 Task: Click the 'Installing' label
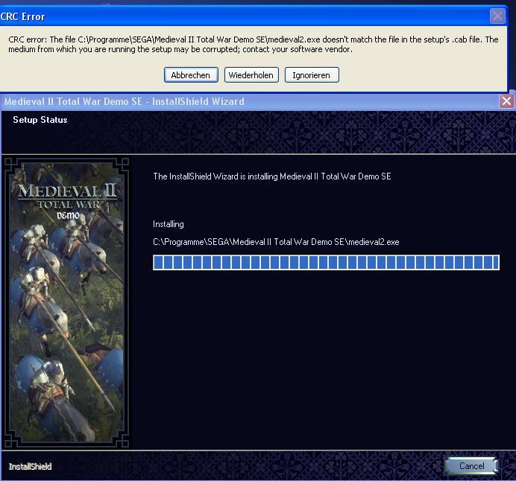(169, 224)
